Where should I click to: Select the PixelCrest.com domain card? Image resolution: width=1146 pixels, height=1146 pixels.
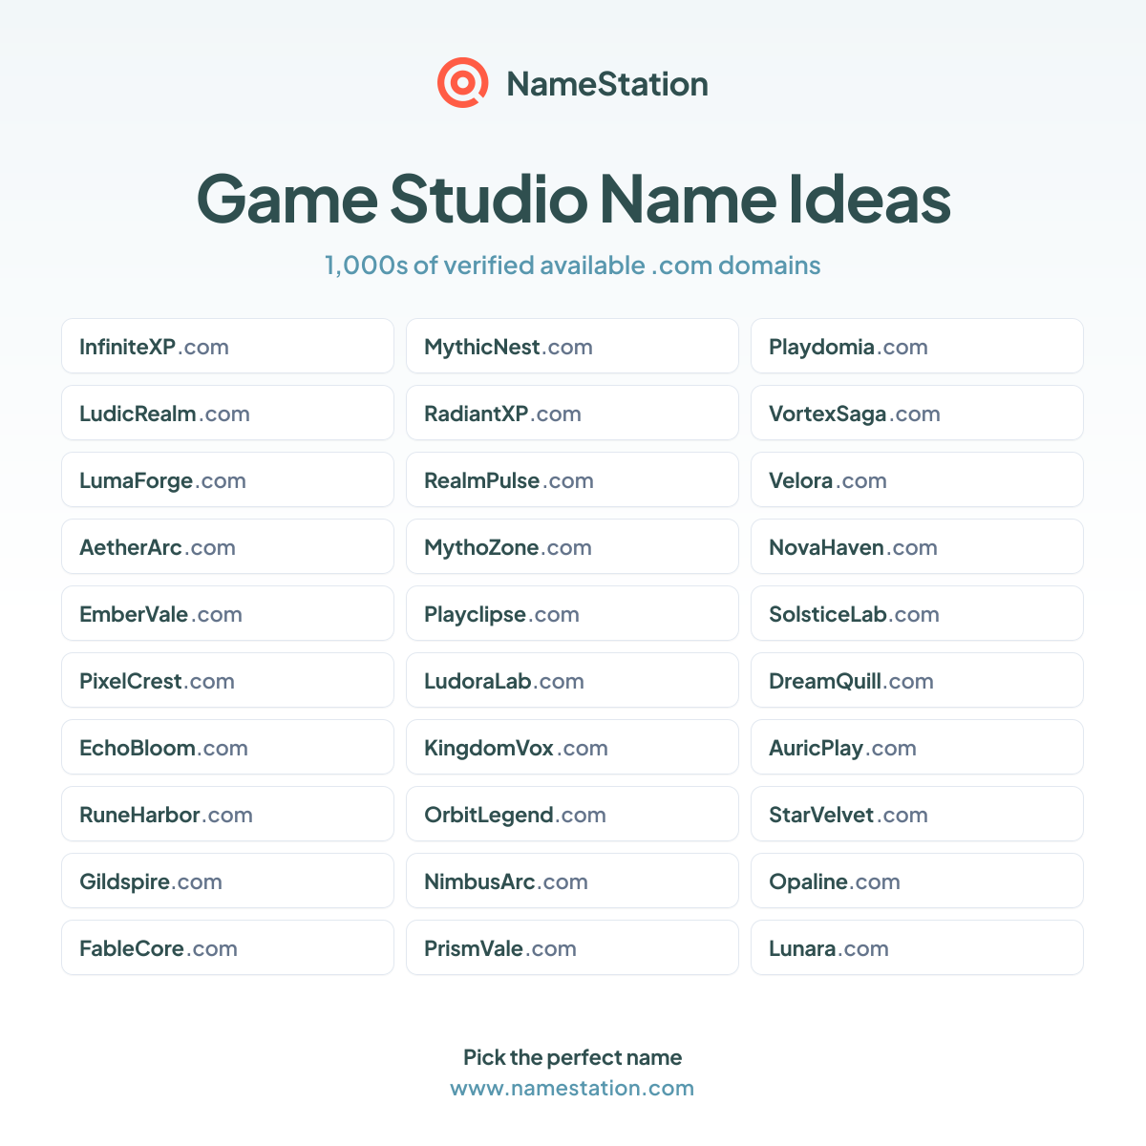click(228, 680)
